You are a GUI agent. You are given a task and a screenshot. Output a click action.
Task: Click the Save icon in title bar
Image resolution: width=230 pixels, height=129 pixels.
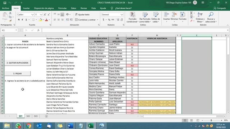pos(5,3)
